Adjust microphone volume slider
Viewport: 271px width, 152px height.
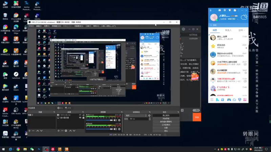tap(99, 120)
